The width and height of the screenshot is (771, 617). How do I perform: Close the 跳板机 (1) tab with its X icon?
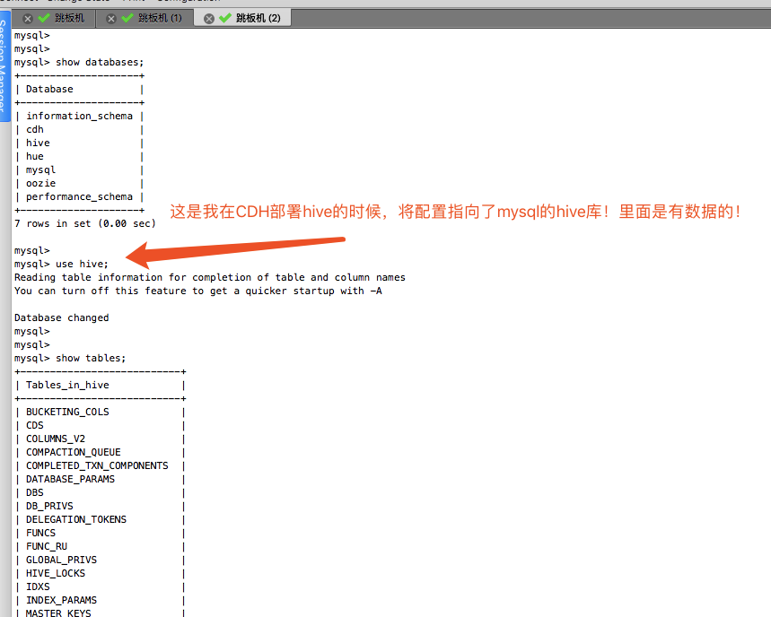coord(111,19)
